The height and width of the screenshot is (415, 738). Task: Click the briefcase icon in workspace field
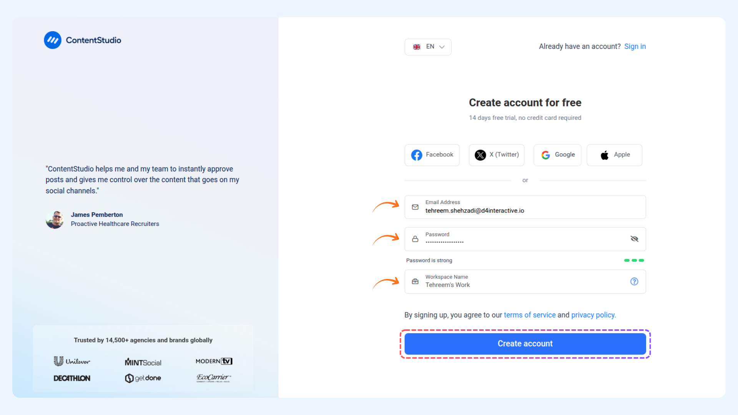coord(415,281)
